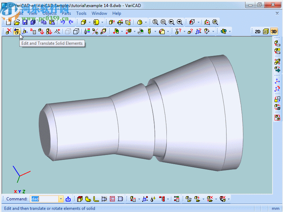
Task: Open the Help menu
Action: tap(117, 13)
